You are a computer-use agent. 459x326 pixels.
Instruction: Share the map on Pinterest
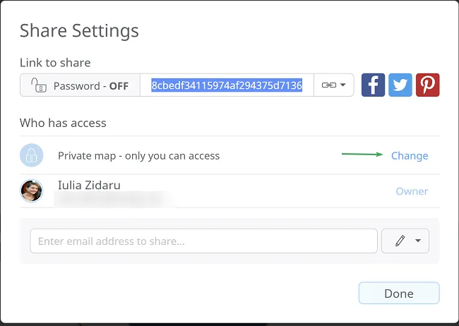click(427, 85)
